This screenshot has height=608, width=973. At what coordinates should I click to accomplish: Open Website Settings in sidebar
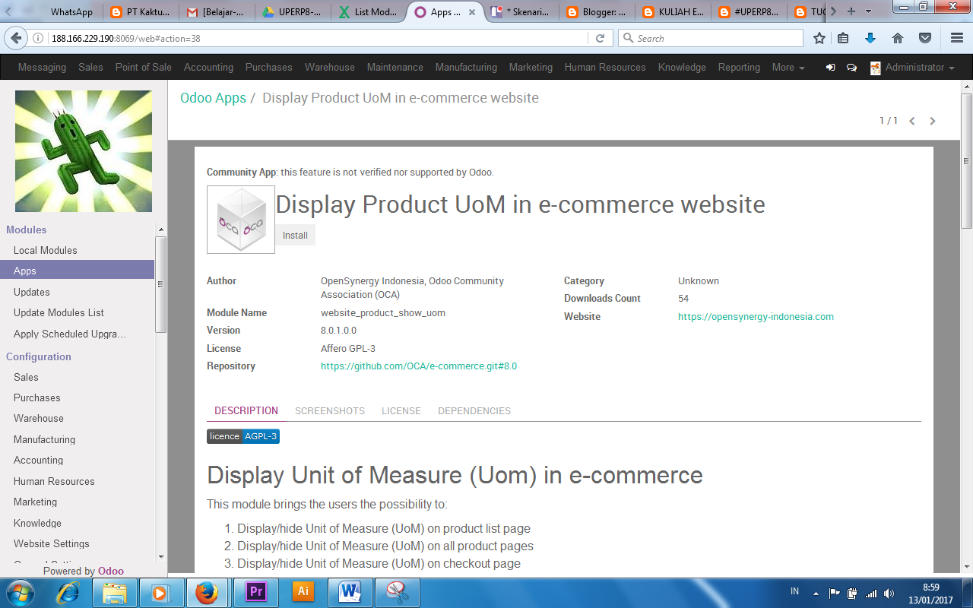point(52,543)
